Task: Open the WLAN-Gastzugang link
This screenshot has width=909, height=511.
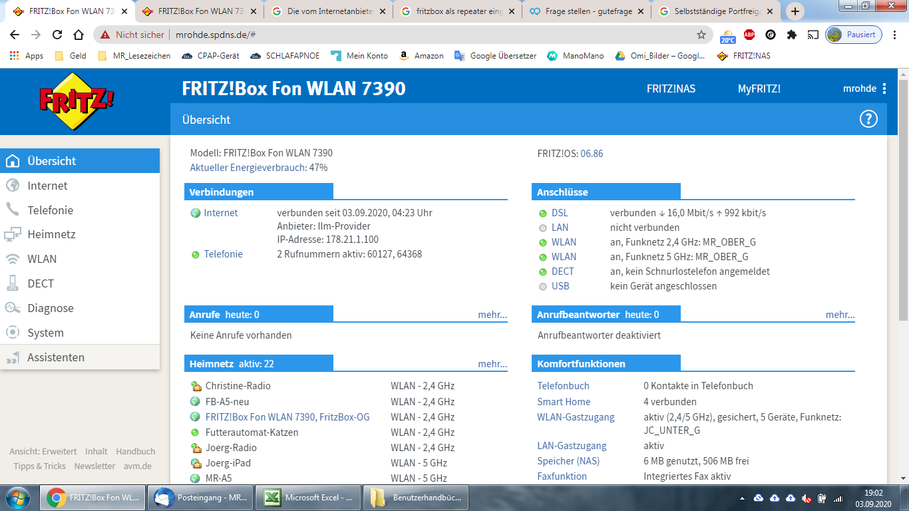Action: (x=576, y=417)
